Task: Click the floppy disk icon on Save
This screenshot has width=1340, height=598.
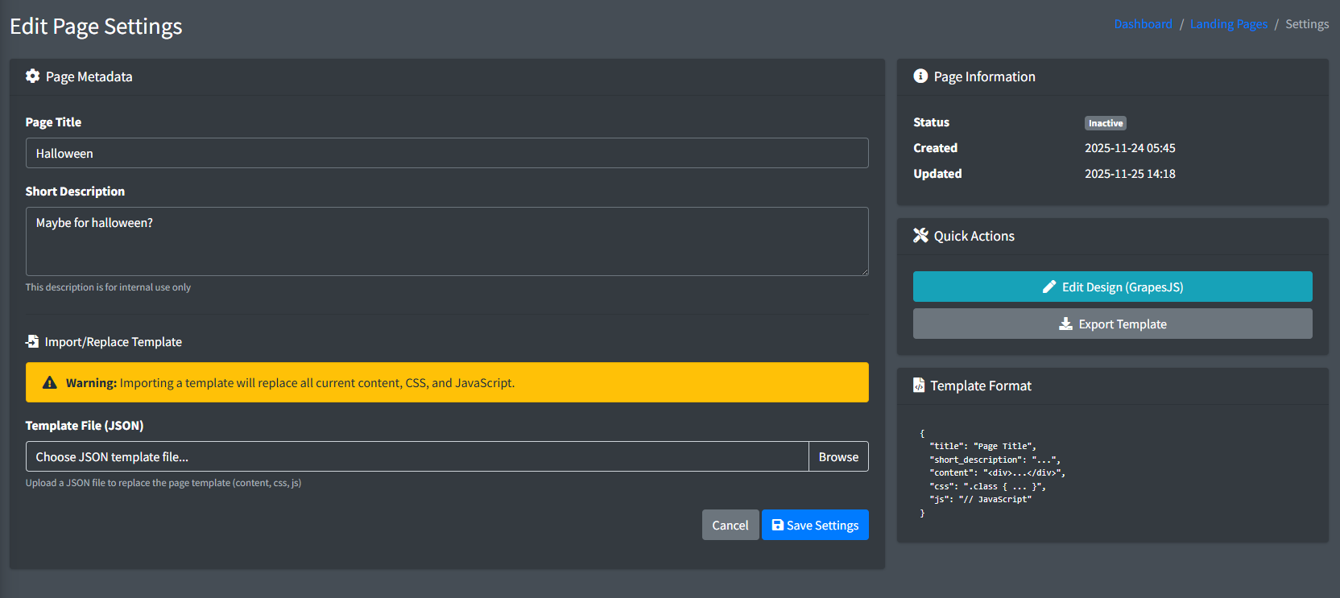Action: 777,526
